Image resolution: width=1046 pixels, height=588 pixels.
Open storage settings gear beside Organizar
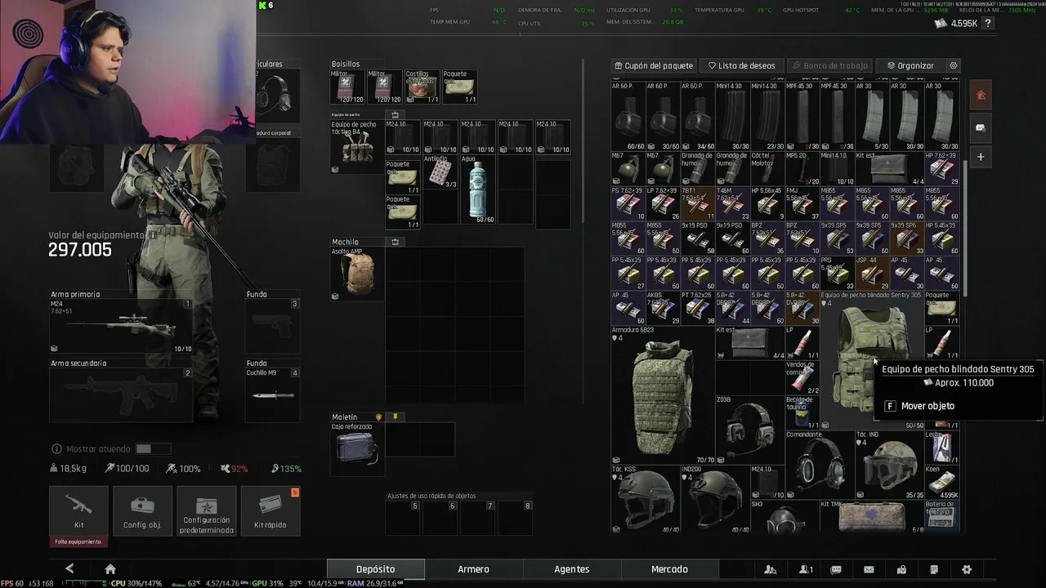pyautogui.click(x=953, y=65)
